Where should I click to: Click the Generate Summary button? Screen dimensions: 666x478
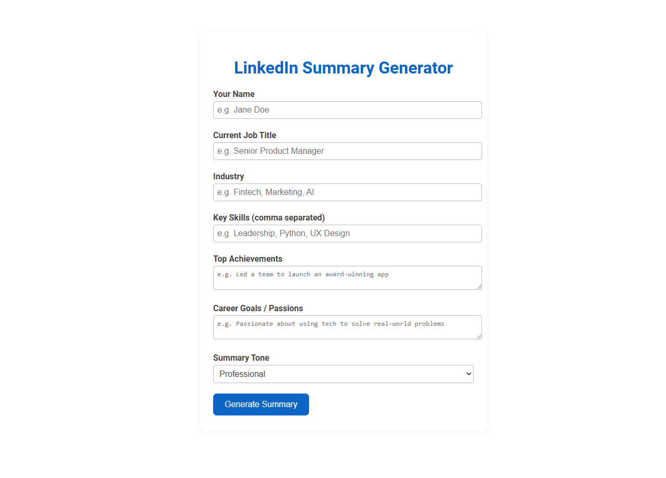[x=261, y=404]
